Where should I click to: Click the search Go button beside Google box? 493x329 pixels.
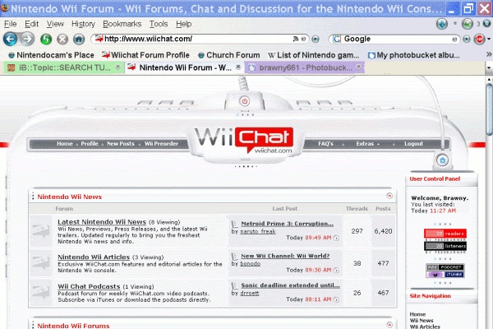(467, 39)
